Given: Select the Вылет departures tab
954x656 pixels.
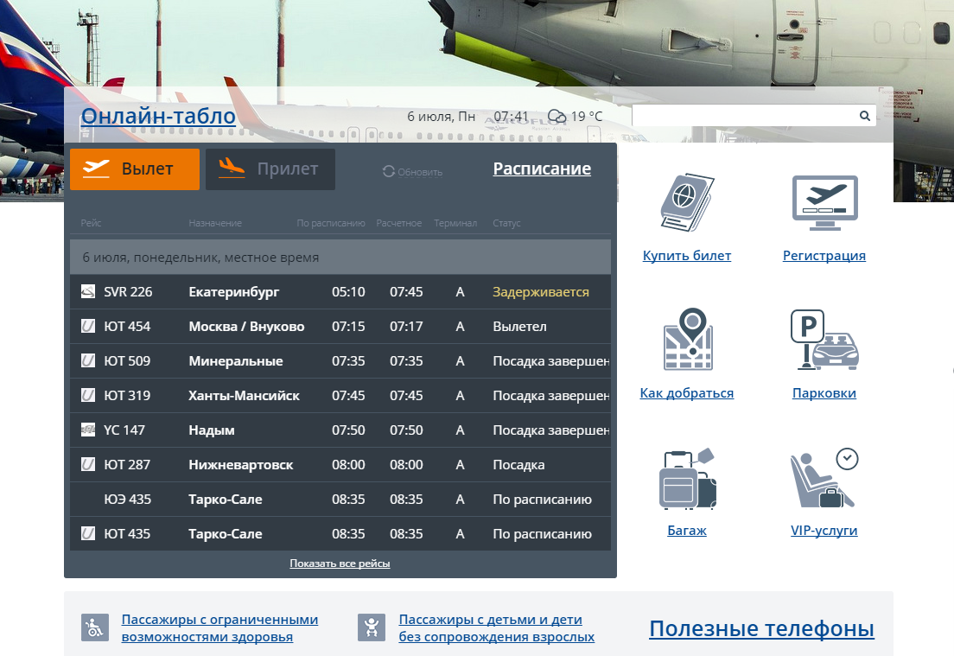Looking at the screenshot, I should point(135,169).
